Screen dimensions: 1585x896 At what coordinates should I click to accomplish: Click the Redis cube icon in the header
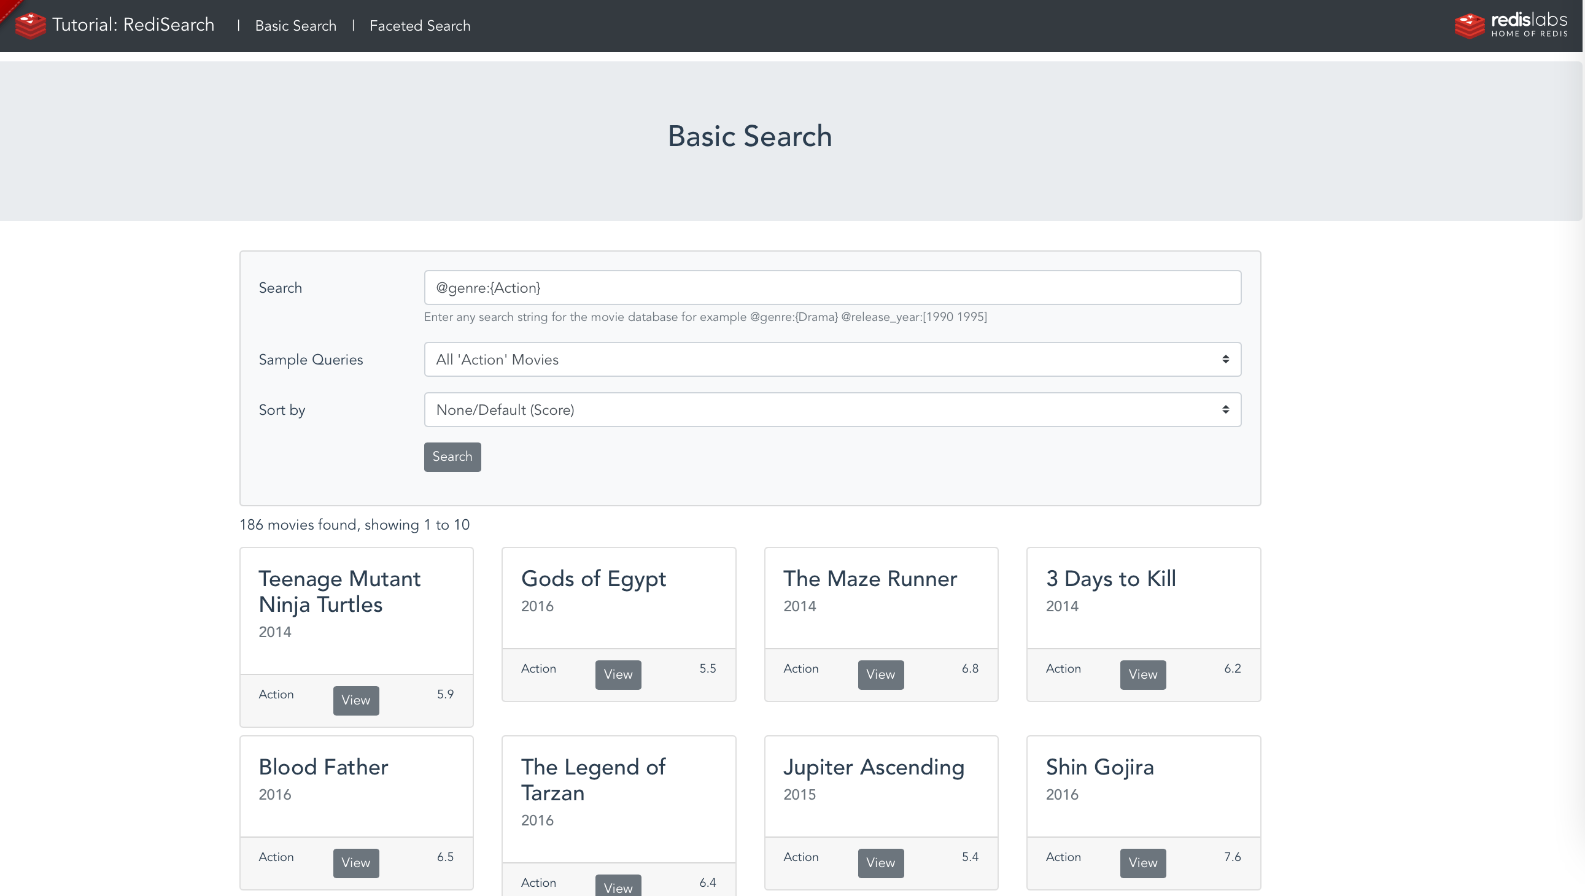coord(29,25)
